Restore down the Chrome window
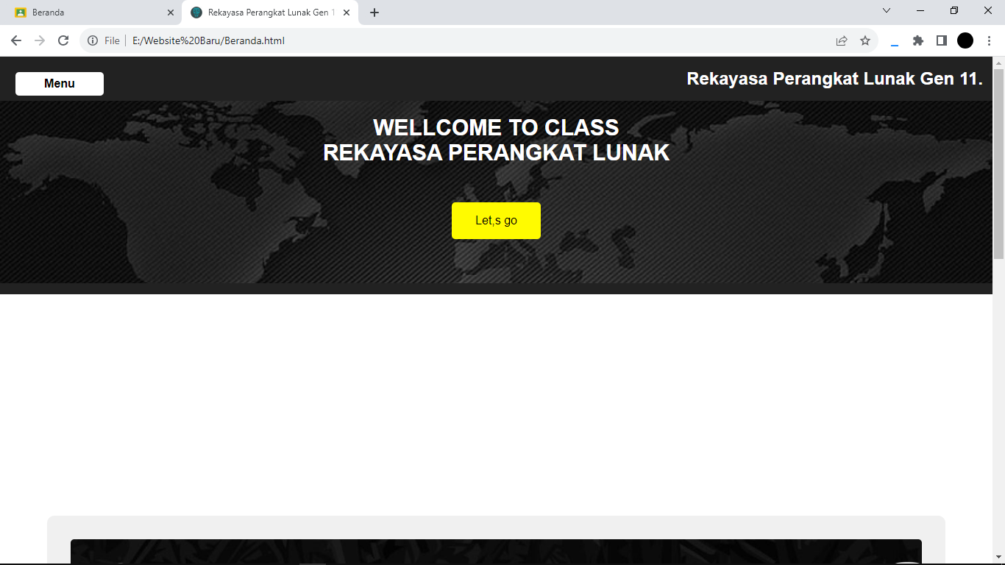The image size is (1005, 565). tap(954, 10)
